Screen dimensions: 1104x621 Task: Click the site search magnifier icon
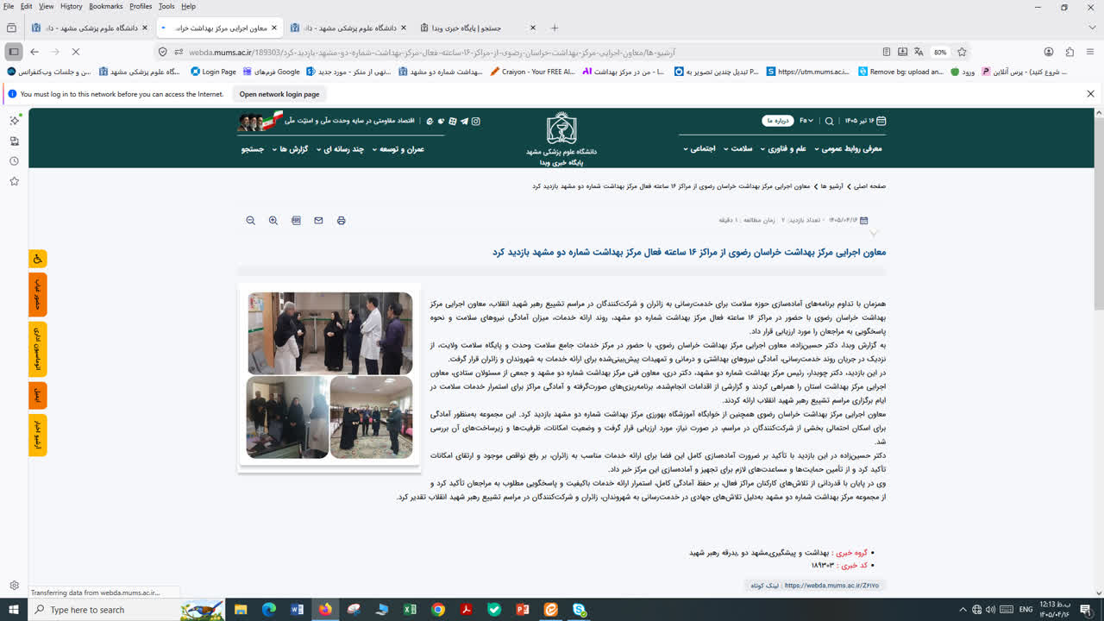(x=829, y=121)
